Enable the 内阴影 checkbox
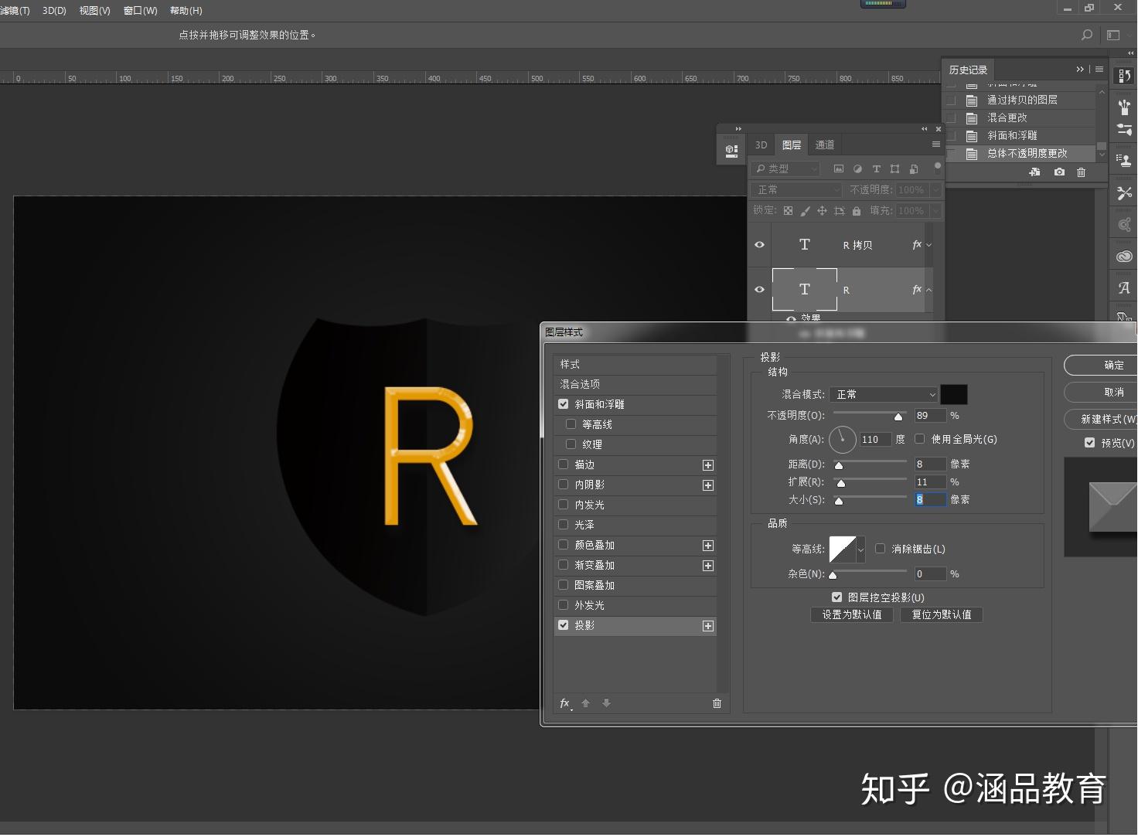The width and height of the screenshot is (1138, 837). (x=564, y=485)
